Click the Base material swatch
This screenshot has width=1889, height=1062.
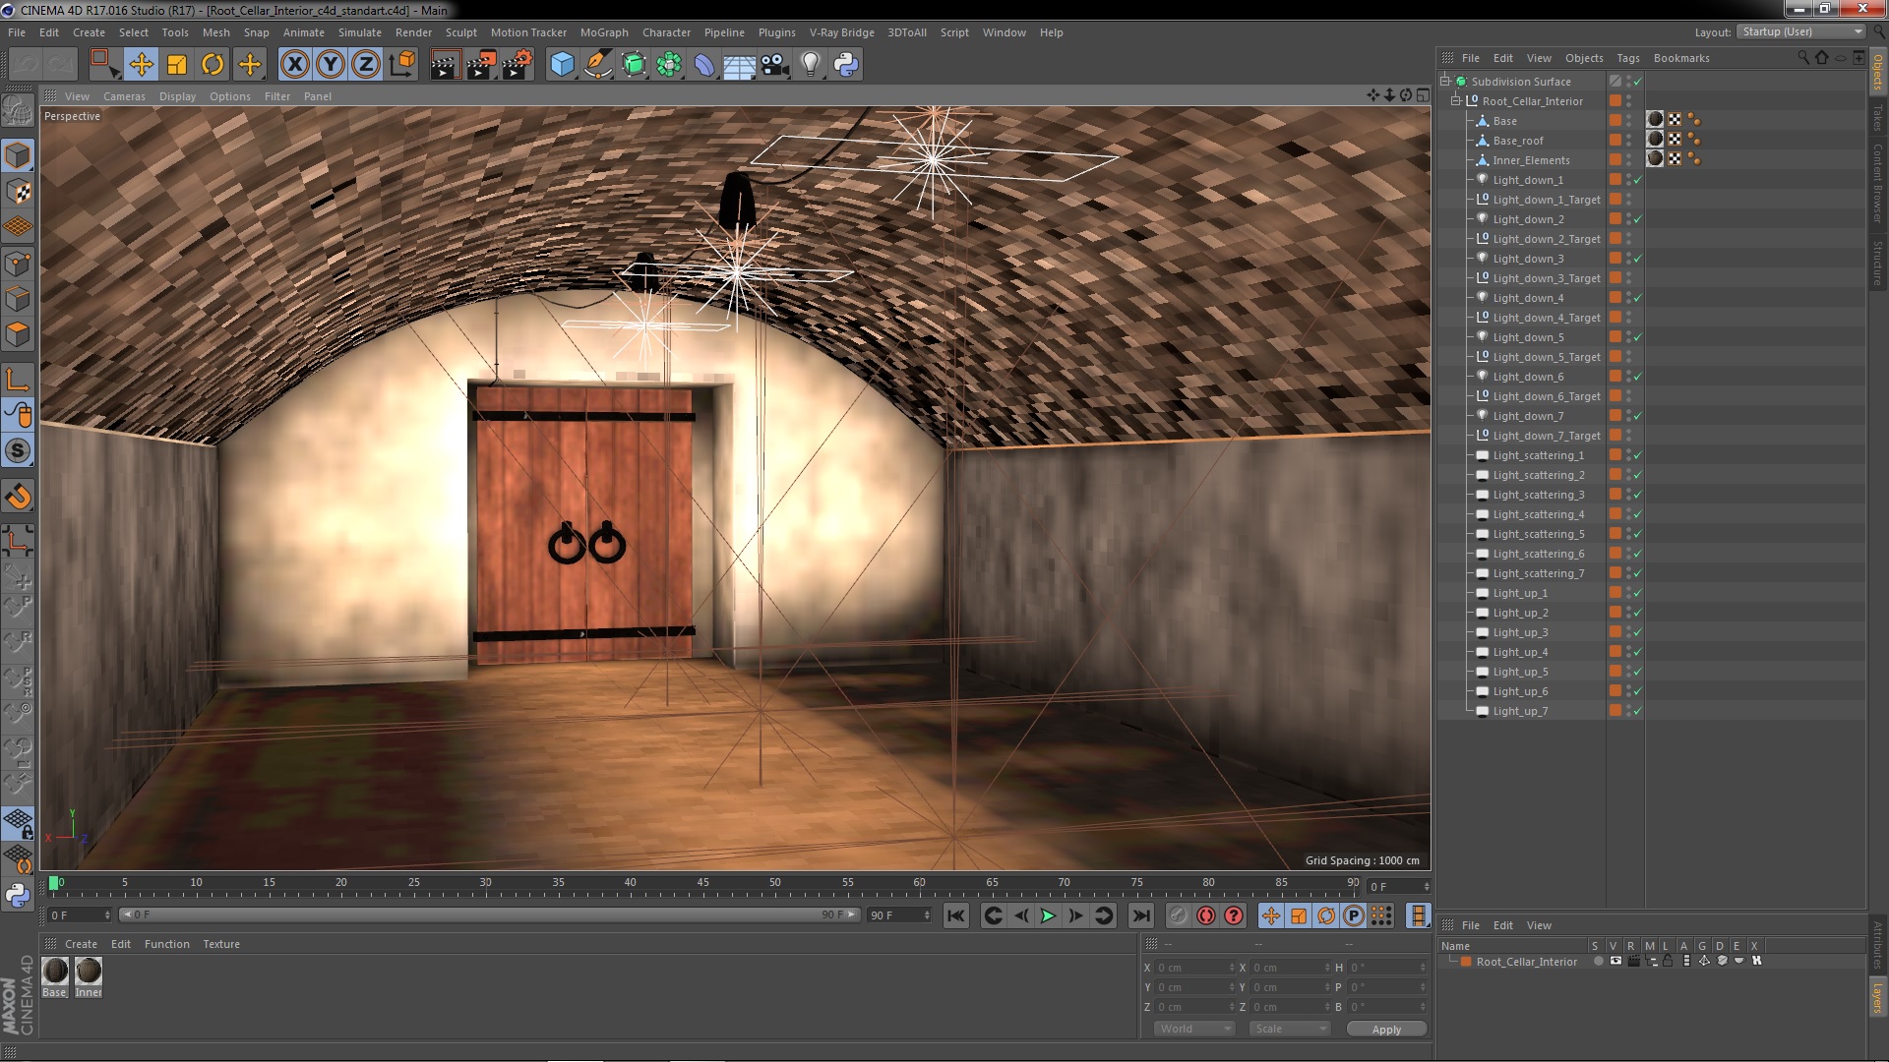pyautogui.click(x=53, y=972)
